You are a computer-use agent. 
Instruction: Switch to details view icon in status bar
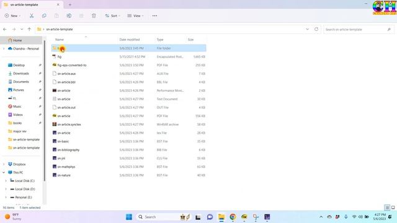[x=387, y=208]
